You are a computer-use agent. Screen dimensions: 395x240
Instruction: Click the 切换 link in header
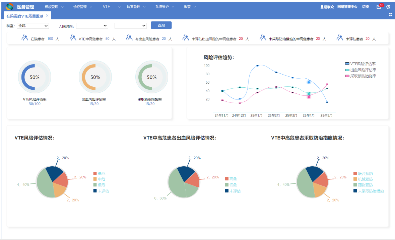366,7
